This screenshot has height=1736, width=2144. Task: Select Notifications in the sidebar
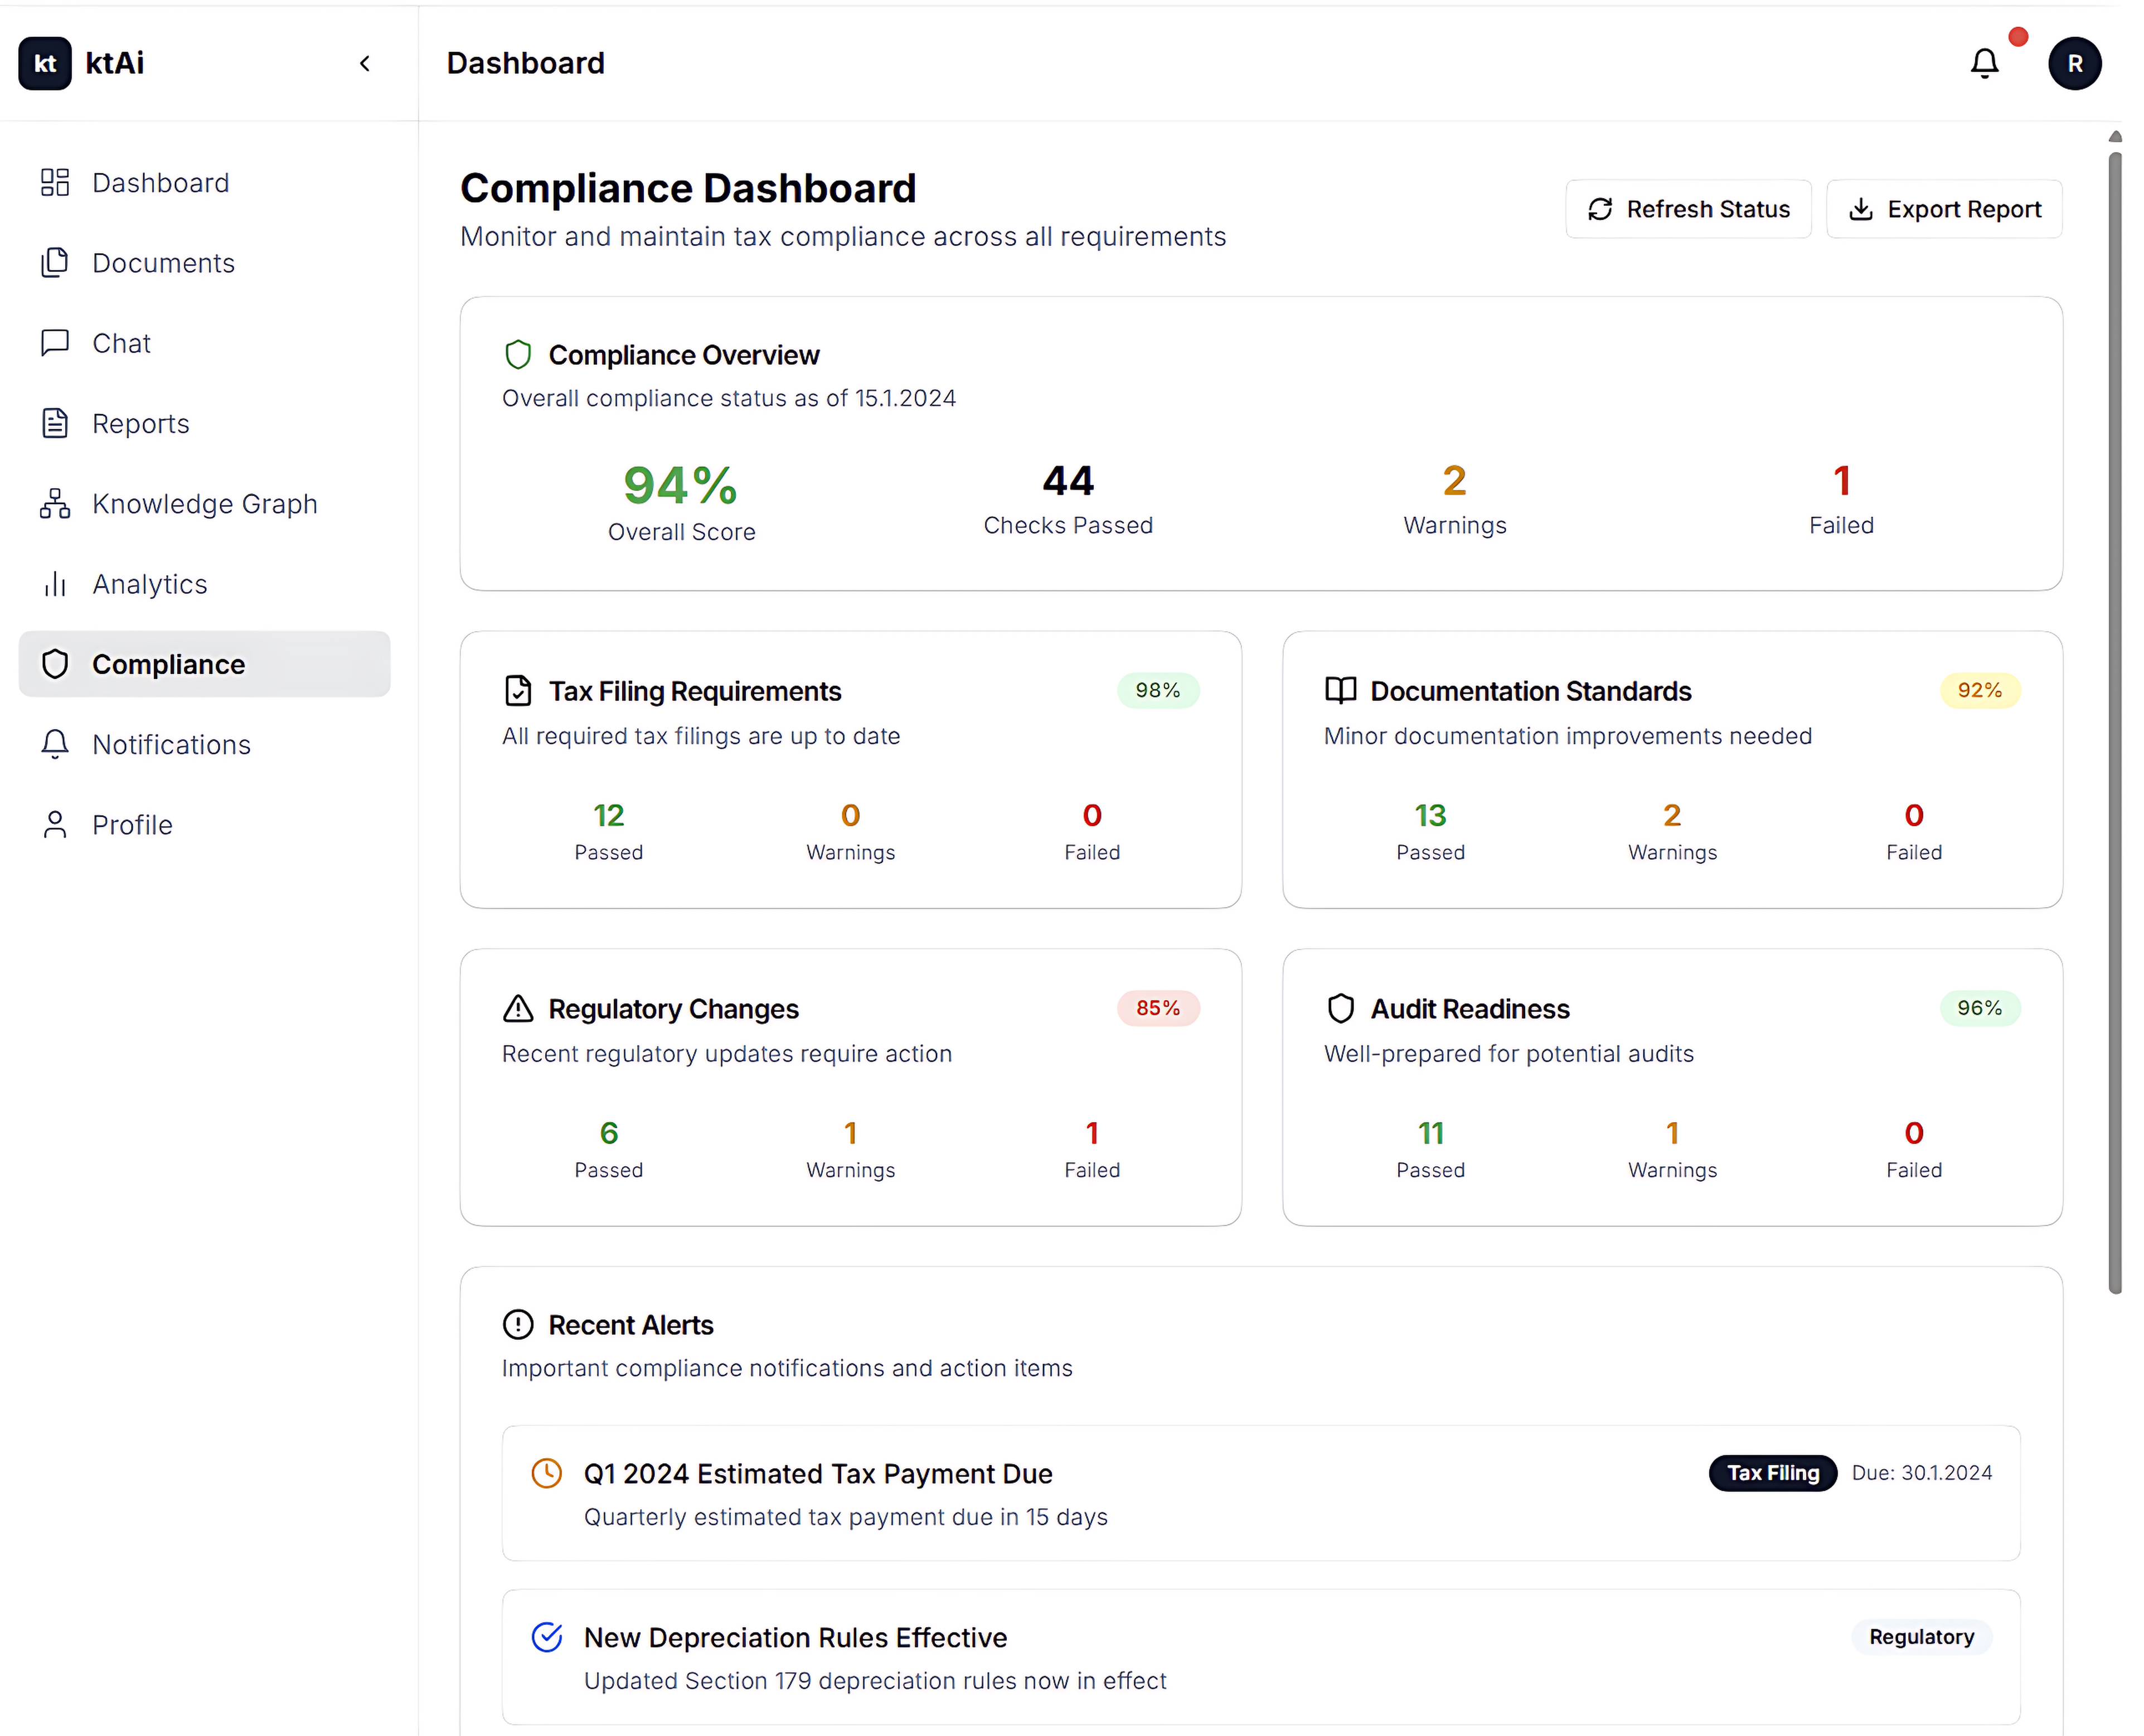click(171, 745)
